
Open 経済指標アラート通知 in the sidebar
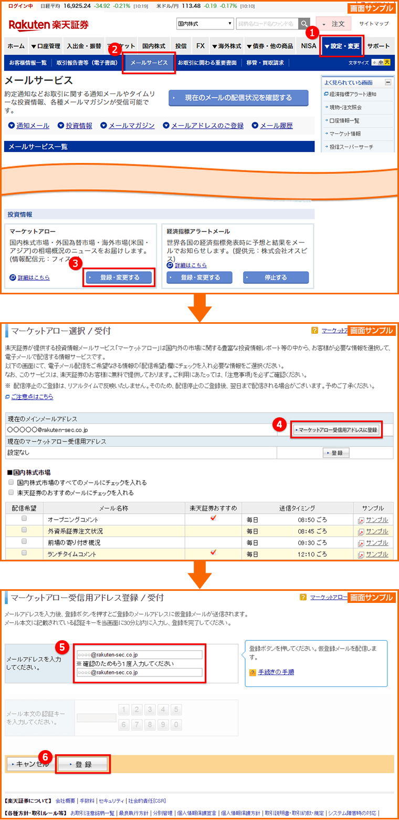[x=353, y=94]
